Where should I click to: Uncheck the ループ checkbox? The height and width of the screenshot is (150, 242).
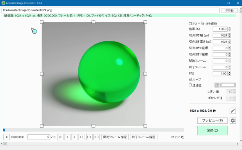pos(190,79)
